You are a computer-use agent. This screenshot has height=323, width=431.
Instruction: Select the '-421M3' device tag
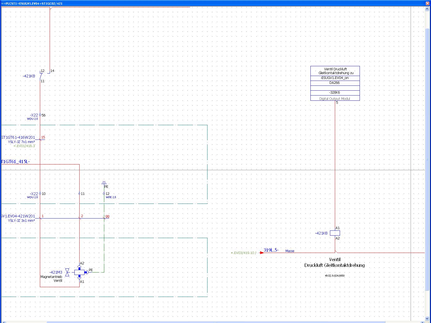(x=56, y=272)
